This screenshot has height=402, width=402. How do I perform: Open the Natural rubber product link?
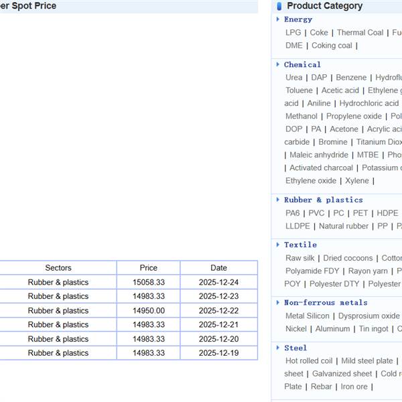click(344, 226)
